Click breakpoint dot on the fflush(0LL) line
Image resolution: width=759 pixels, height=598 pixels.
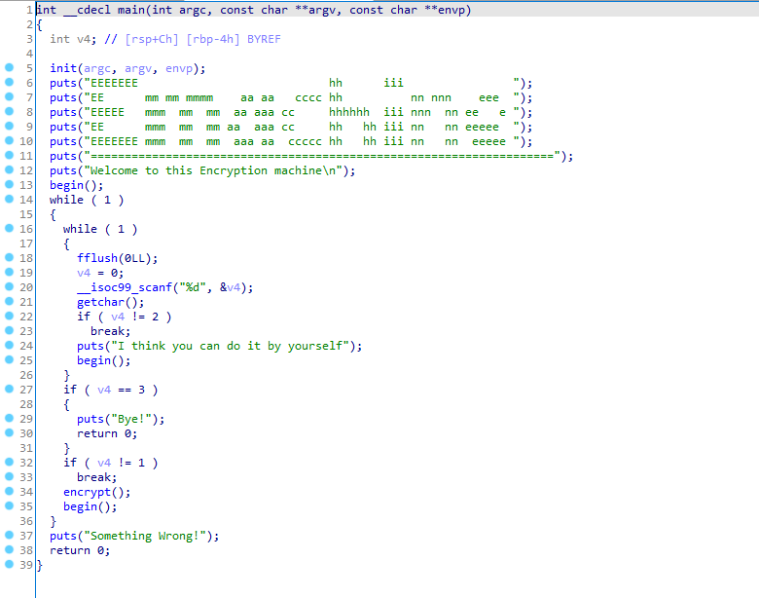coord(9,258)
